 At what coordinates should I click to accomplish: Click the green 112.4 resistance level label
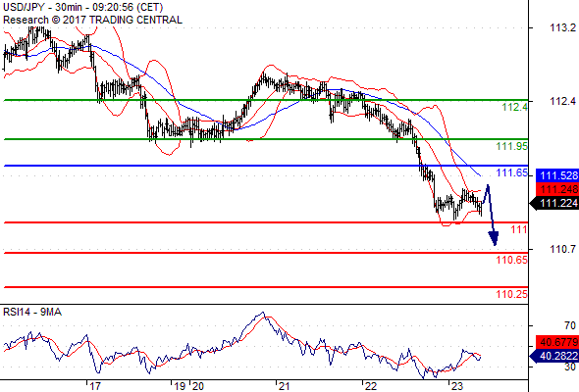coord(515,108)
